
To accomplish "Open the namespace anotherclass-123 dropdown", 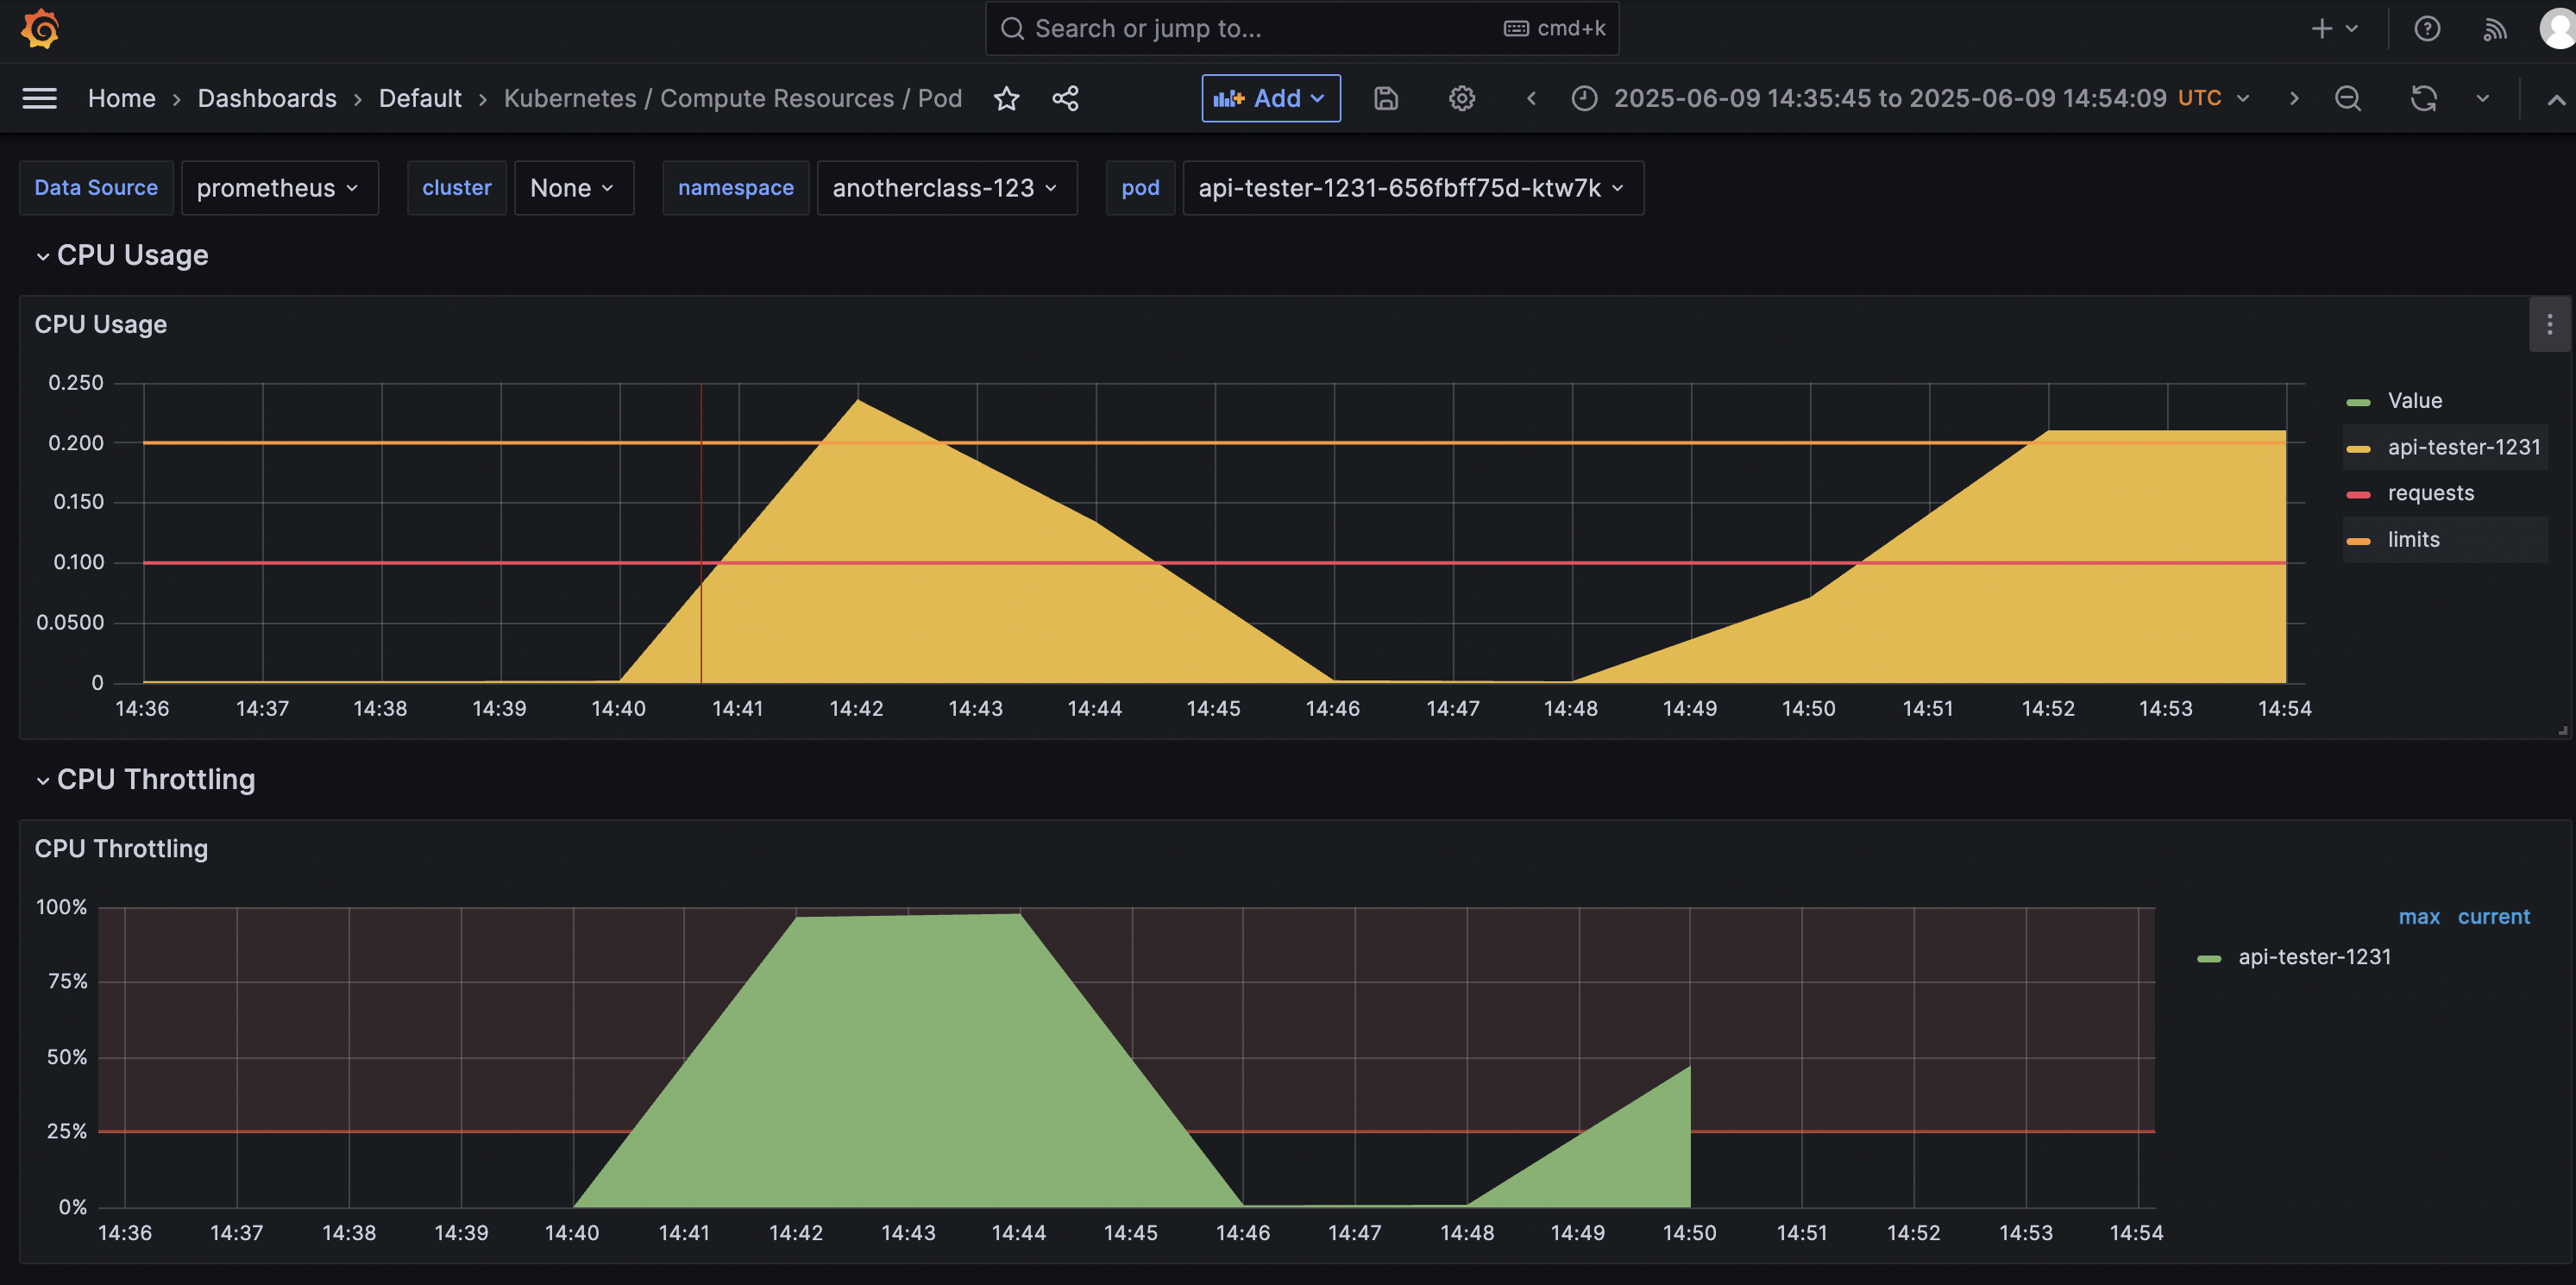I will point(945,188).
